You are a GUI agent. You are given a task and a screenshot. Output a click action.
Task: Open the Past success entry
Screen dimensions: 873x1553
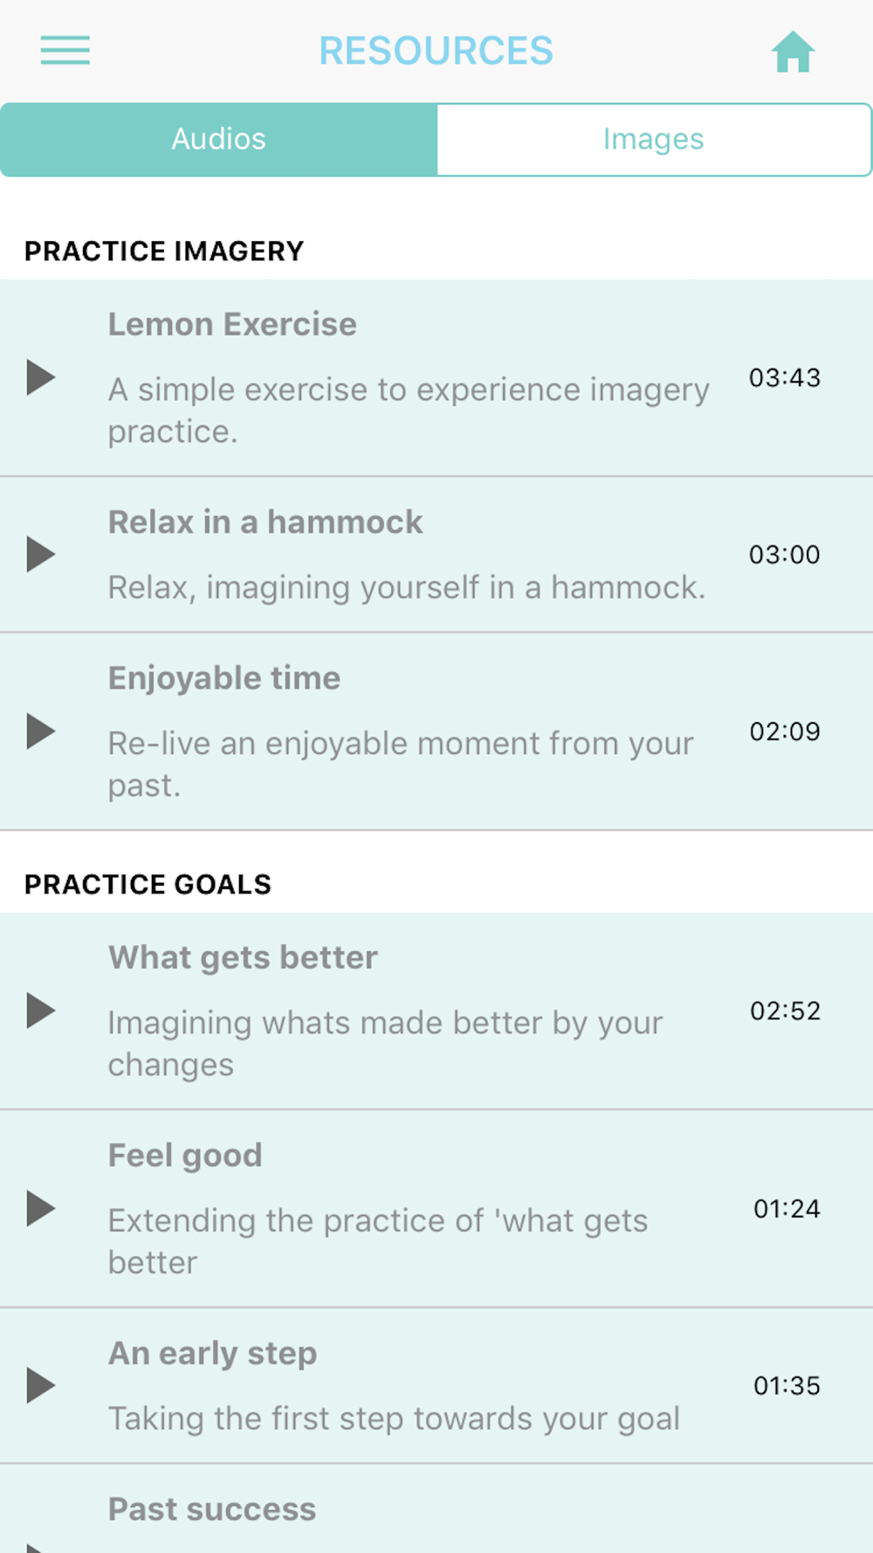[436, 1509]
